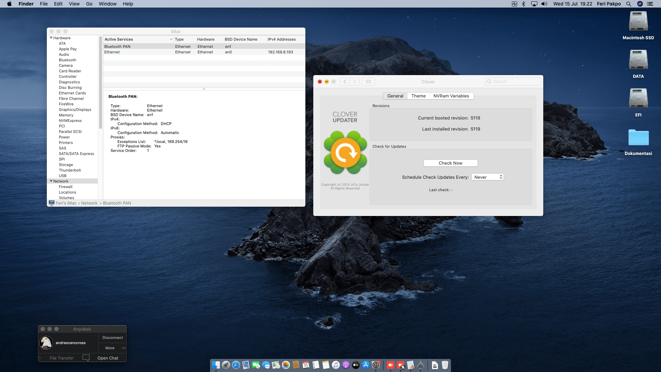The image size is (661, 372).
Task: Open System Preferences in the Dock
Action: coord(376,365)
